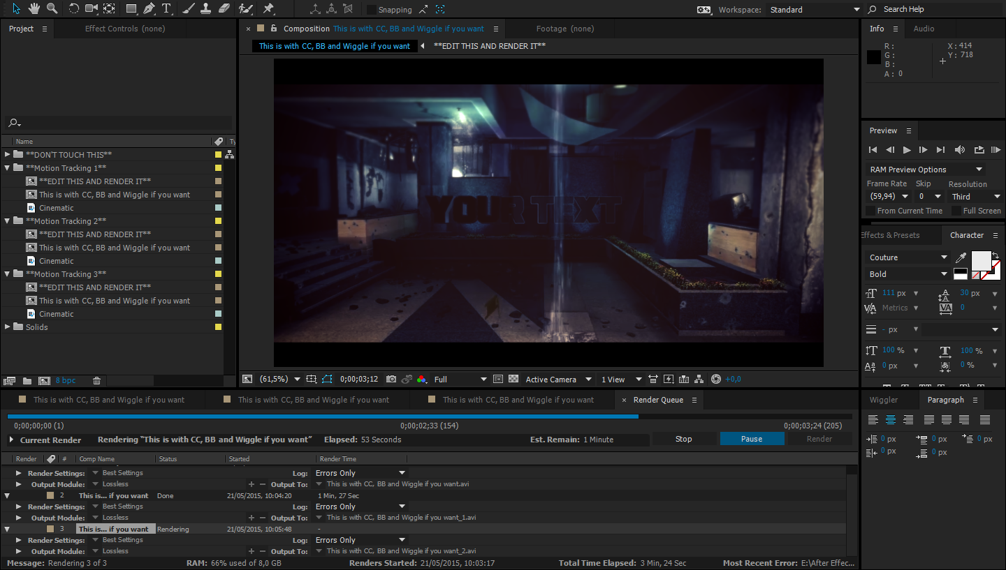Screen dimensions: 1006x570
Task: Select the Puppet Pin tool
Action: (x=268, y=9)
